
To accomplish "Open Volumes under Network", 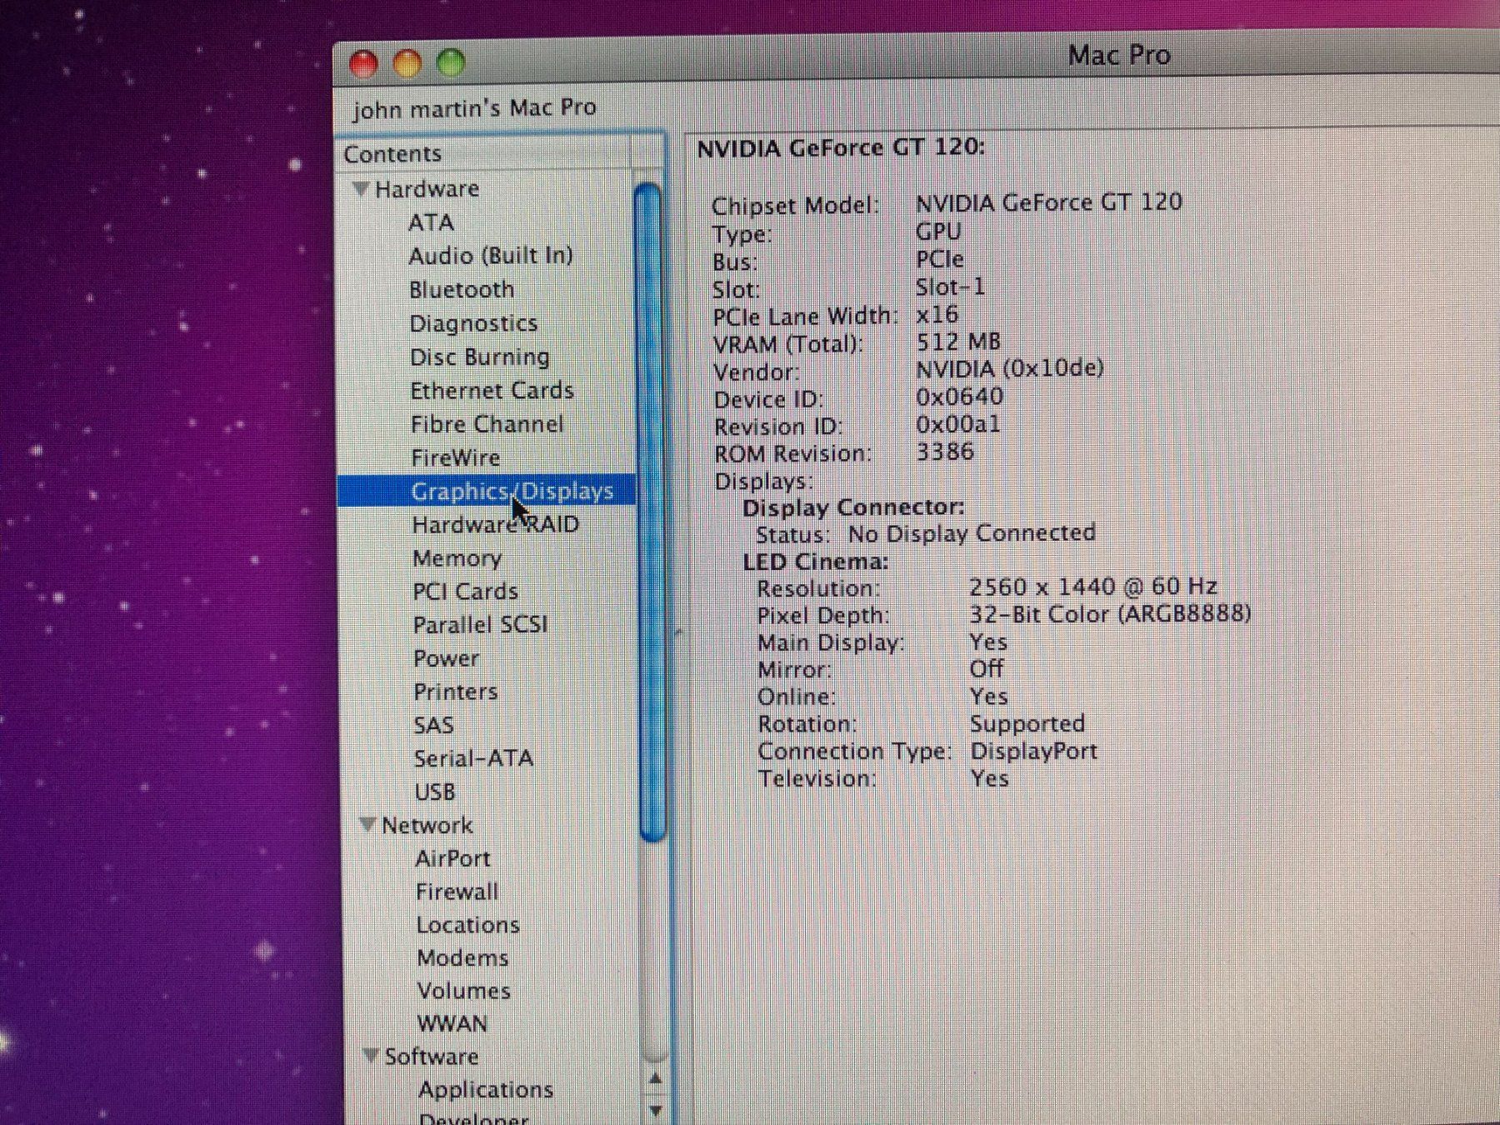I will tap(463, 991).
